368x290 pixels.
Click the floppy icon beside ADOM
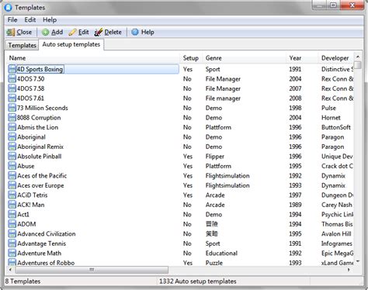(12, 224)
